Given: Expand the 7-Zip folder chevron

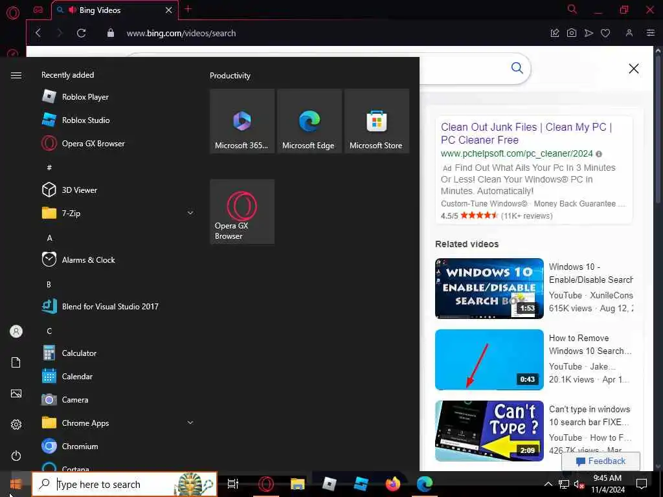Looking at the screenshot, I should [x=190, y=213].
